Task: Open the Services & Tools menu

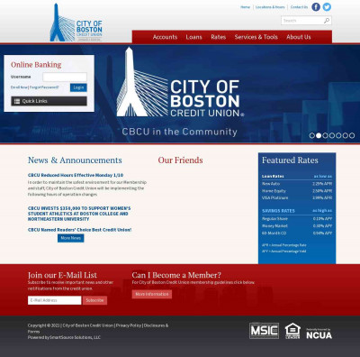Action: pos(256,37)
